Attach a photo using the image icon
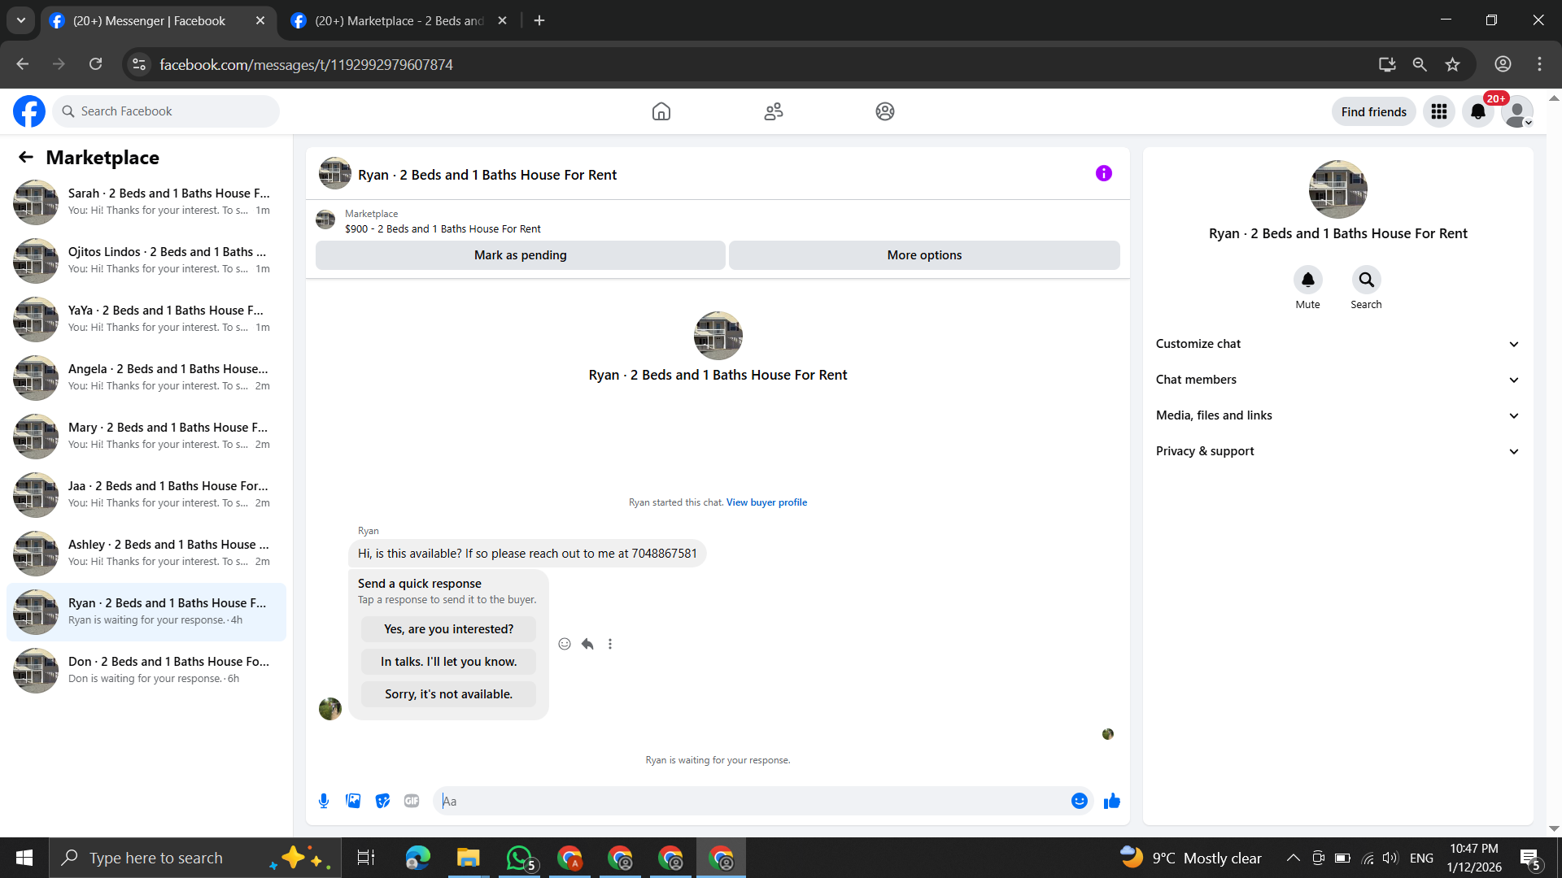The width and height of the screenshot is (1562, 878). [353, 801]
